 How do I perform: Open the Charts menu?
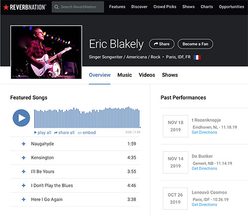[x=207, y=7]
